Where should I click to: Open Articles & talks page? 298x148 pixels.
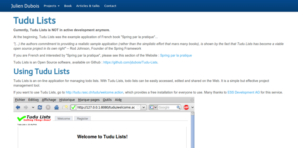click(x=88, y=6)
